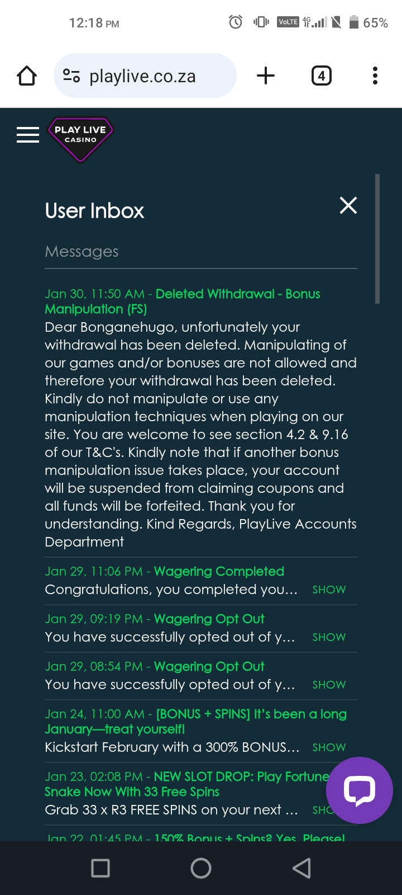The width and height of the screenshot is (402, 895).
Task: Select the Messages tab heading
Action: (x=82, y=252)
